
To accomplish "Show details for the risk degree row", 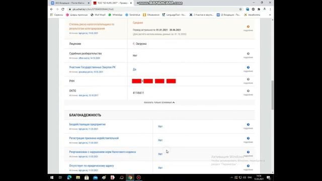I will click(x=248, y=28).
